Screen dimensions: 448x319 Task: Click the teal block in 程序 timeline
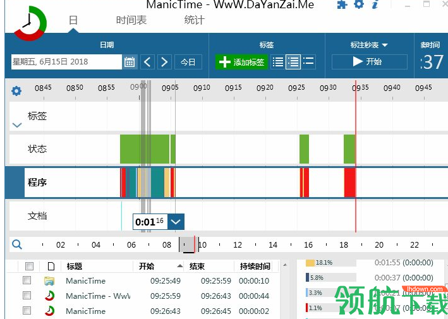[x=157, y=183]
